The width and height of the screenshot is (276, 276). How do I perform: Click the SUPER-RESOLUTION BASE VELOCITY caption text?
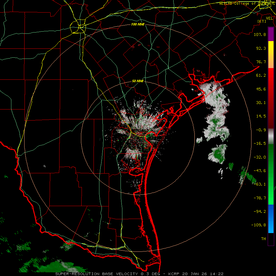coord(97,274)
